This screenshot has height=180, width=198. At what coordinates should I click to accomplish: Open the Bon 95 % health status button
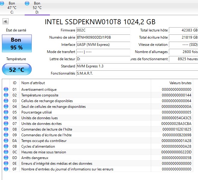(17, 43)
